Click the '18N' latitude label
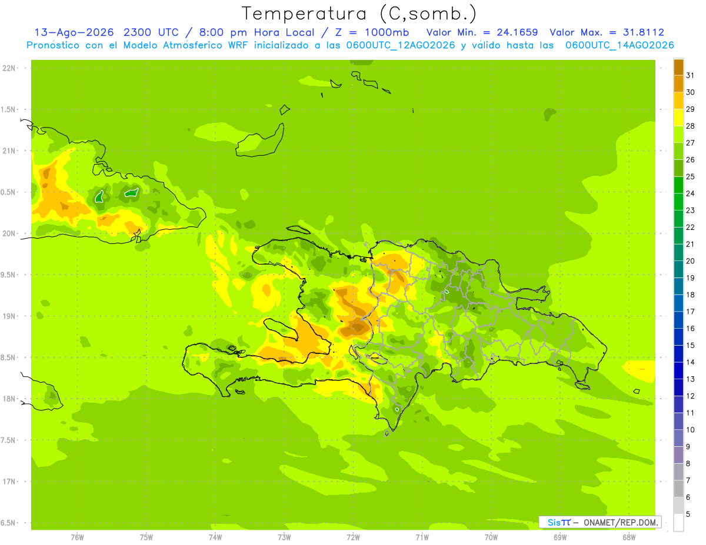This screenshot has height=545, width=706. click(9, 399)
